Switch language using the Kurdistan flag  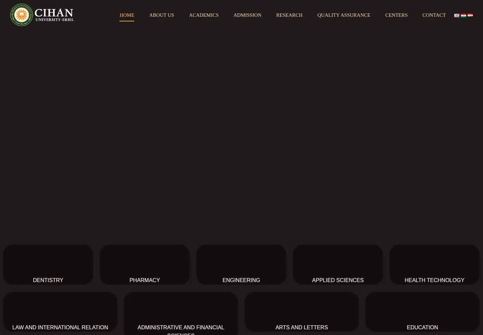pyautogui.click(x=464, y=15)
